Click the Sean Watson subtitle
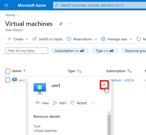 (x=14, y=30)
